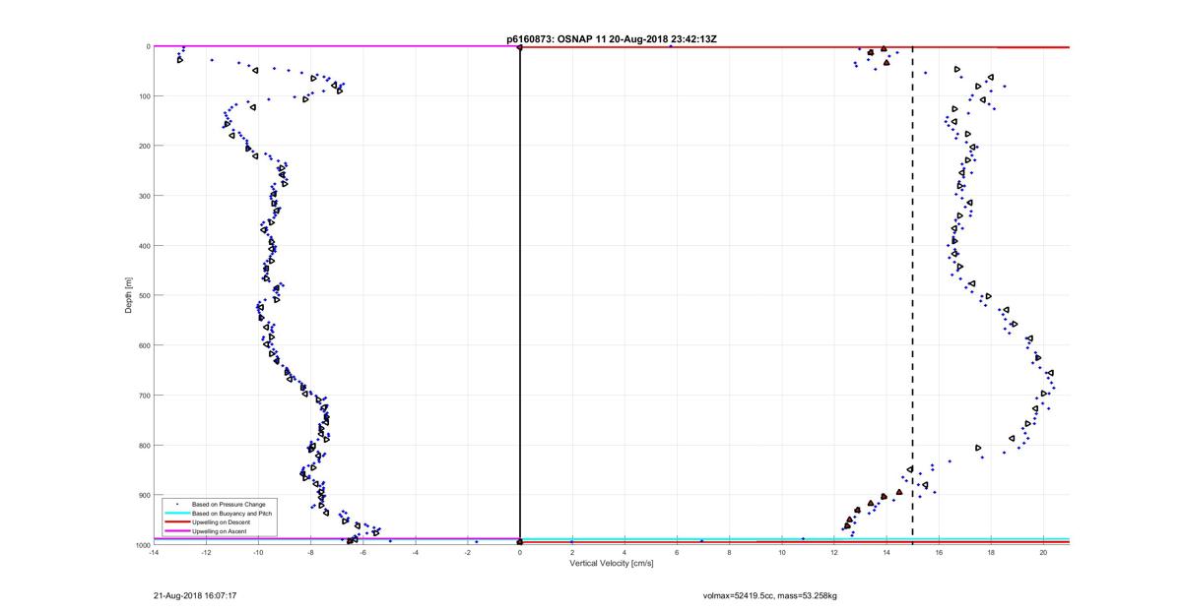Screen dimensions: 1182x612
Task: Select the 'Depth [m]' y-axis label
Action: (x=129, y=295)
